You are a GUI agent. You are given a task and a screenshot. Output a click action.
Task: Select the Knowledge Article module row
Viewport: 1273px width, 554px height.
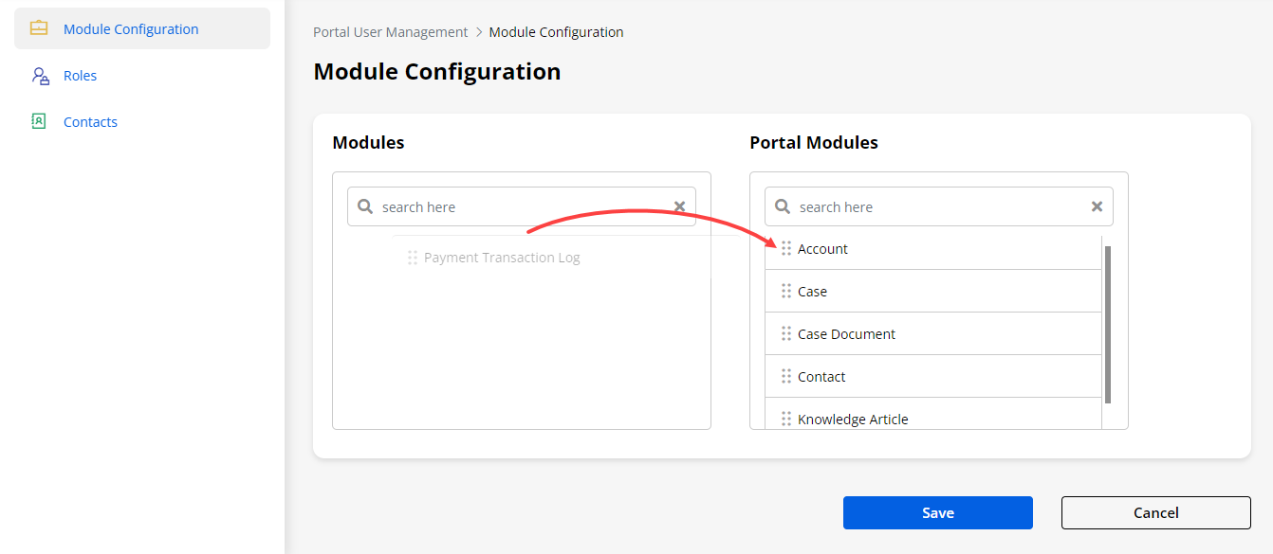[853, 419]
